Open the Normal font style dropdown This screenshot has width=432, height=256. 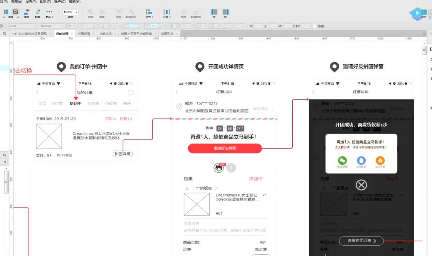(52, 26)
